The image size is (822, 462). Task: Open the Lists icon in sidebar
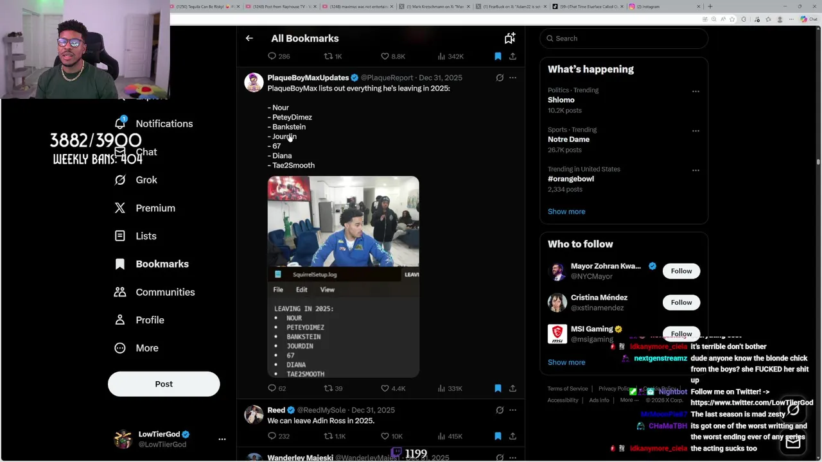point(120,235)
